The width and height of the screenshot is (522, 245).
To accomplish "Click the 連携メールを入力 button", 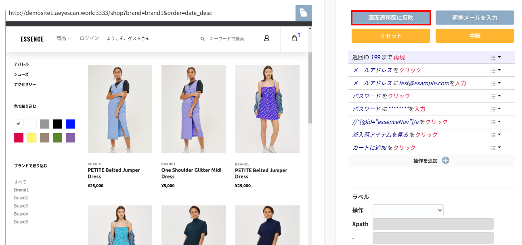I will pyautogui.click(x=475, y=18).
